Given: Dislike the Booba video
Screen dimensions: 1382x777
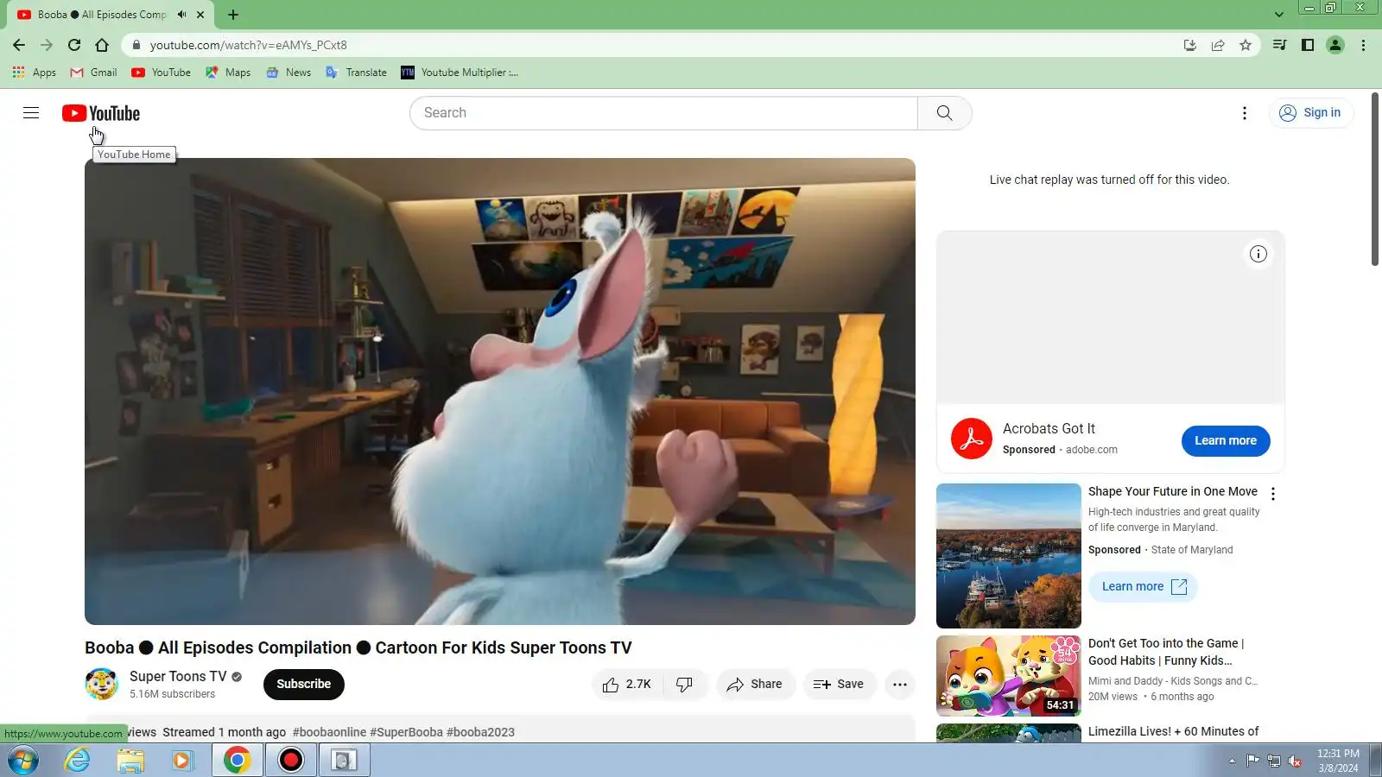Looking at the screenshot, I should pyautogui.click(x=685, y=685).
